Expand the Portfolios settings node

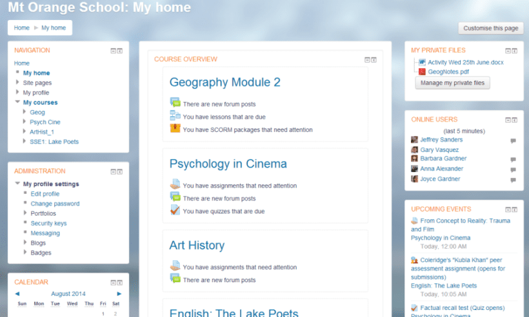25,213
